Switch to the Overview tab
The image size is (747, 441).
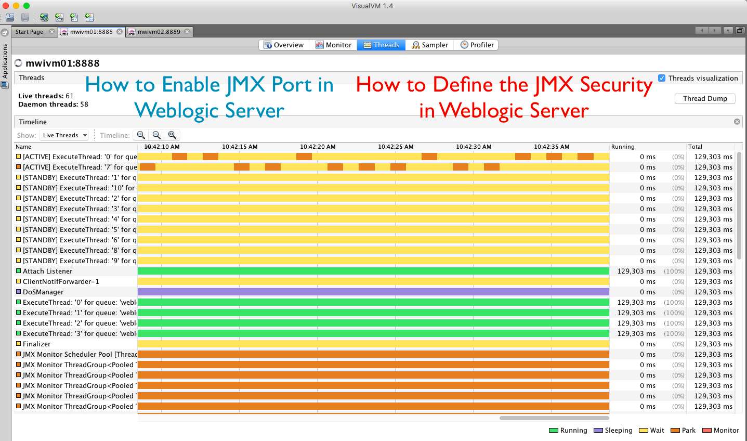click(x=284, y=45)
